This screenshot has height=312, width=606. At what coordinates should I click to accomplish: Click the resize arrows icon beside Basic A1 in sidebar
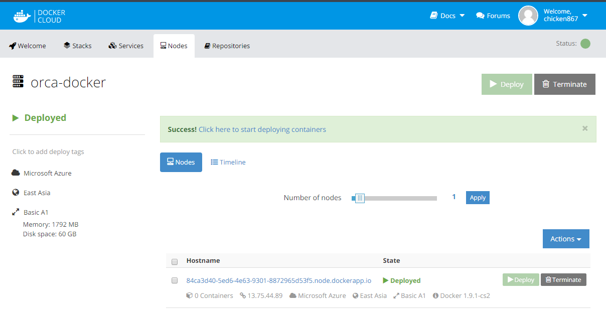(16, 212)
